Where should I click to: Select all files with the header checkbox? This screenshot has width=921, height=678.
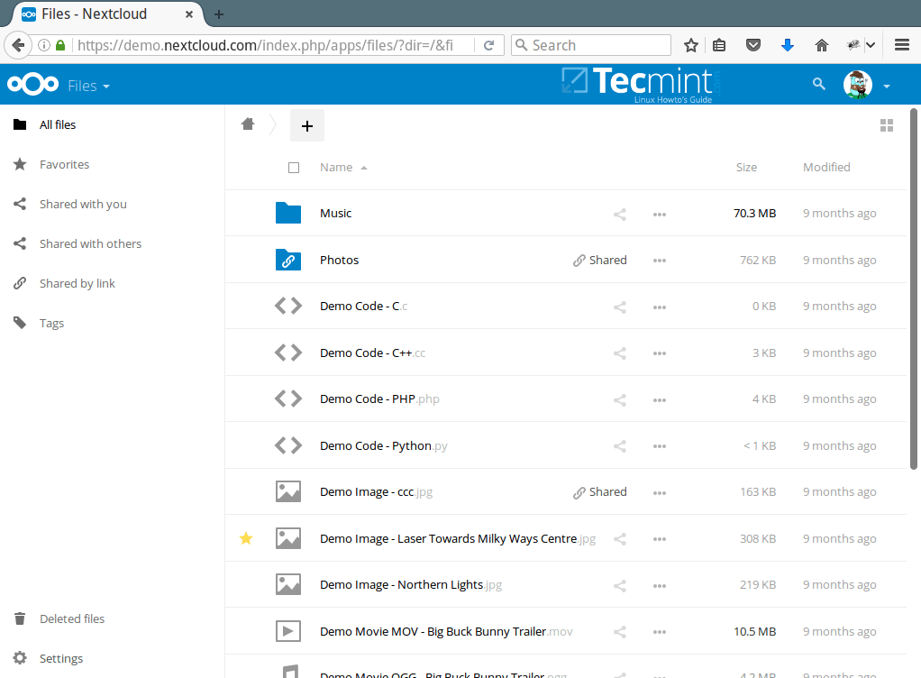(294, 167)
